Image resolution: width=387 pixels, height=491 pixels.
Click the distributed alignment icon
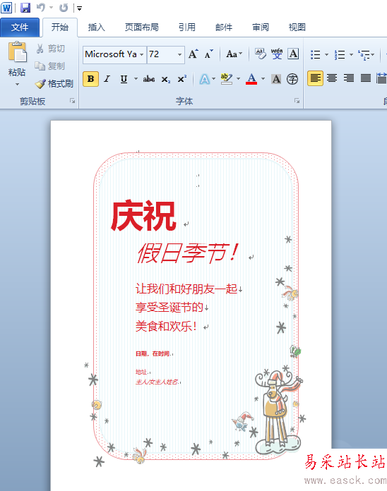coord(381,78)
